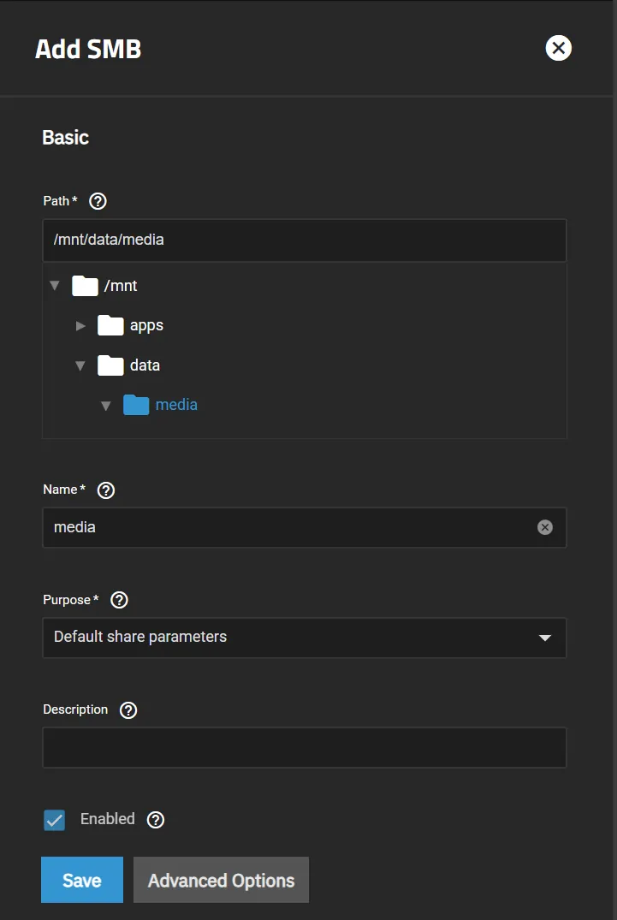Clear the Name field with the X icon
617x920 pixels.
pyautogui.click(x=545, y=527)
